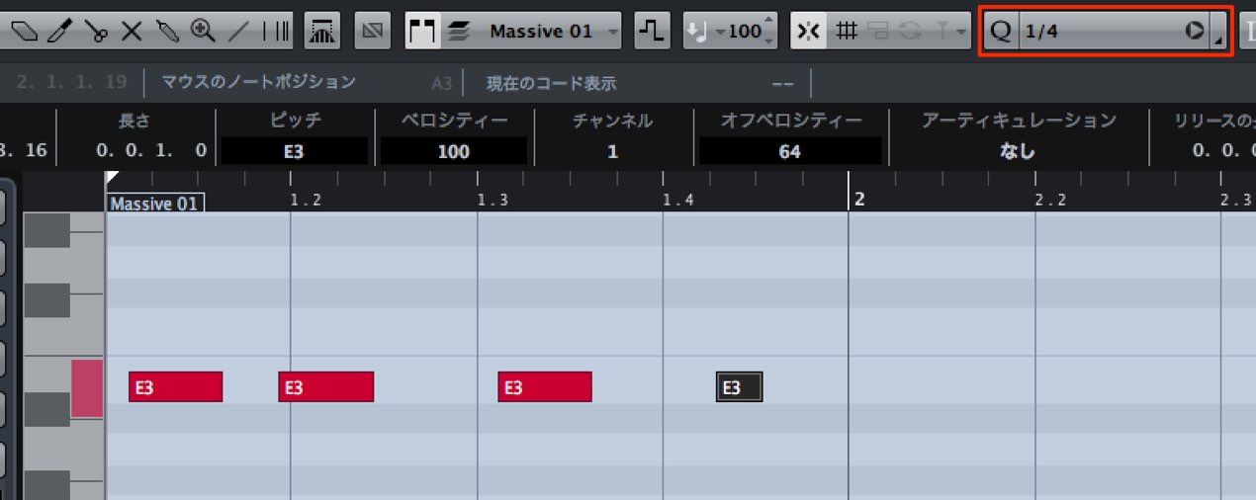Toggle Snap on/off
This screenshot has height=500, width=1256.
(808, 31)
